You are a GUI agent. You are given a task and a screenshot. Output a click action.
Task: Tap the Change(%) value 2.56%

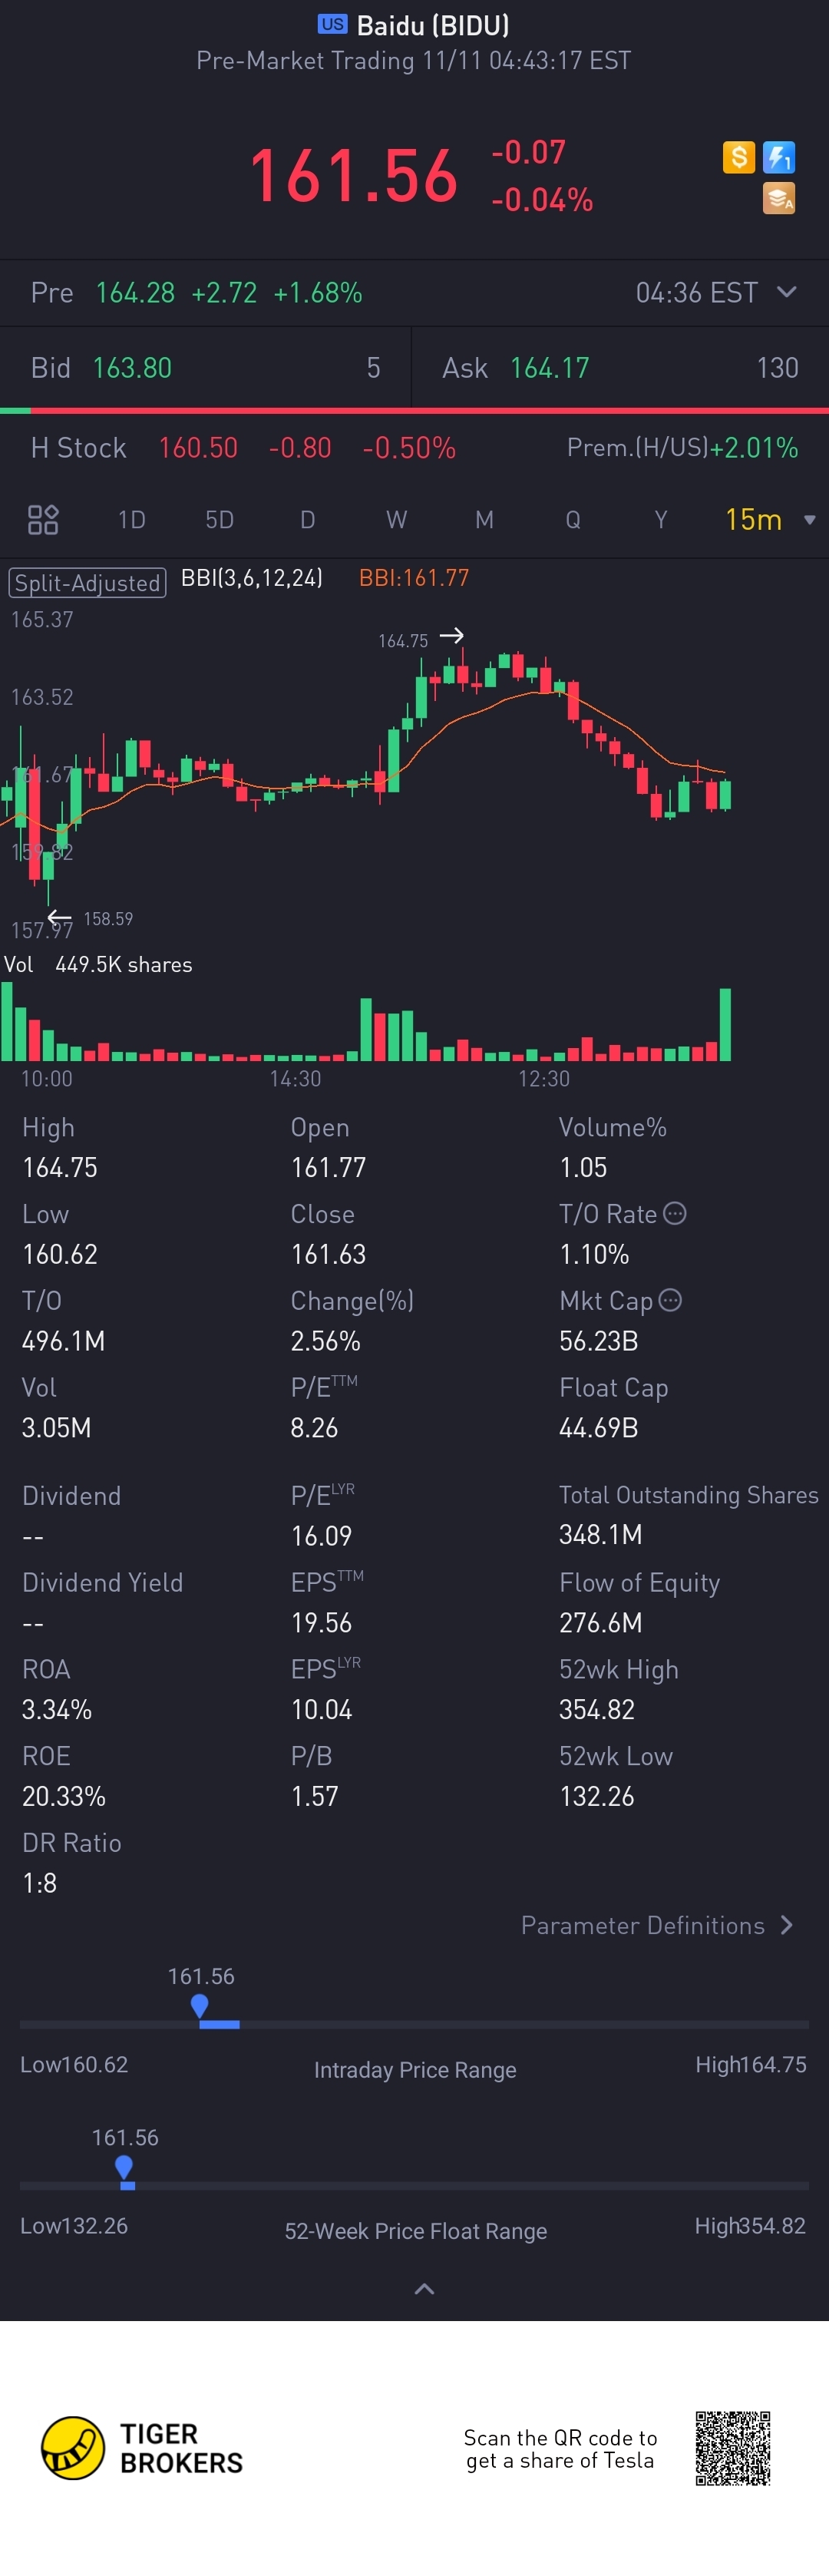pos(325,1341)
